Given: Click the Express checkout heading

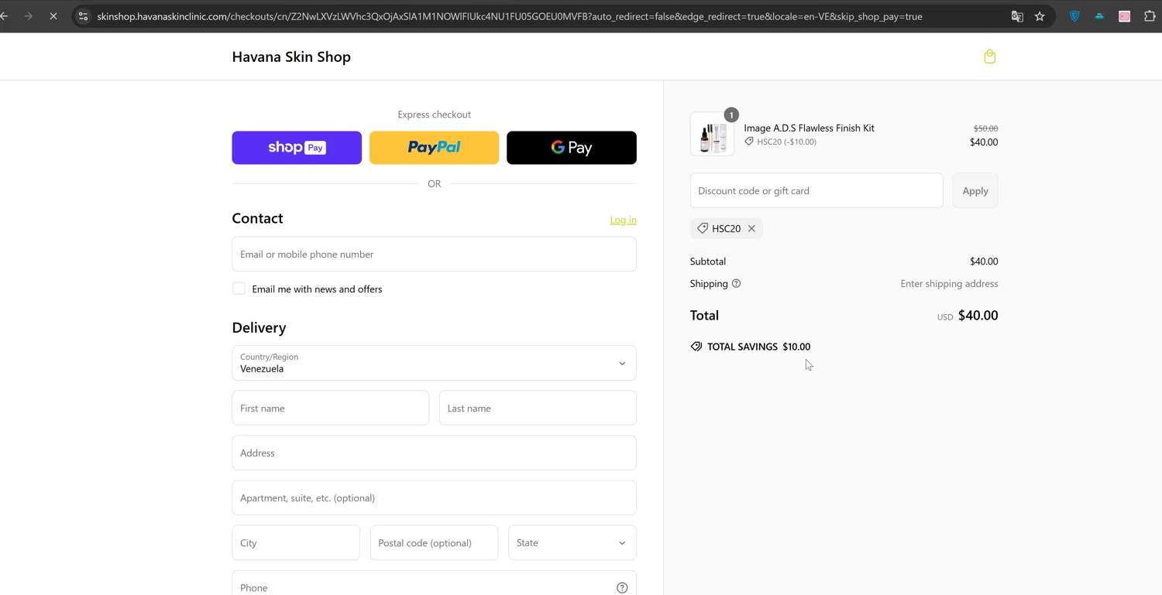Looking at the screenshot, I should (434, 115).
